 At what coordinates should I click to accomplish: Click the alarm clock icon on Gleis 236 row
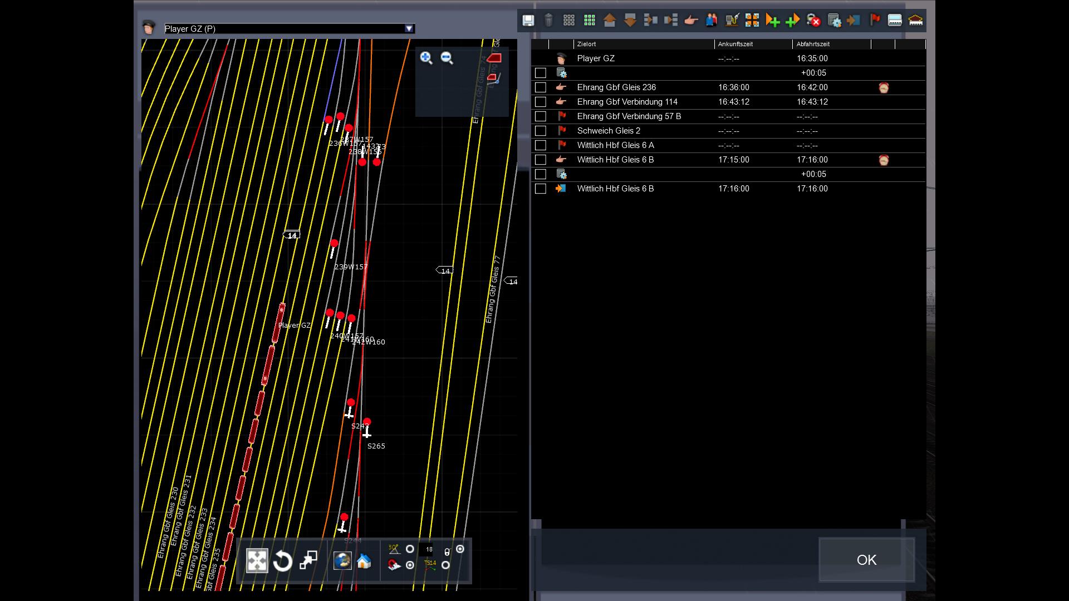pos(884,87)
